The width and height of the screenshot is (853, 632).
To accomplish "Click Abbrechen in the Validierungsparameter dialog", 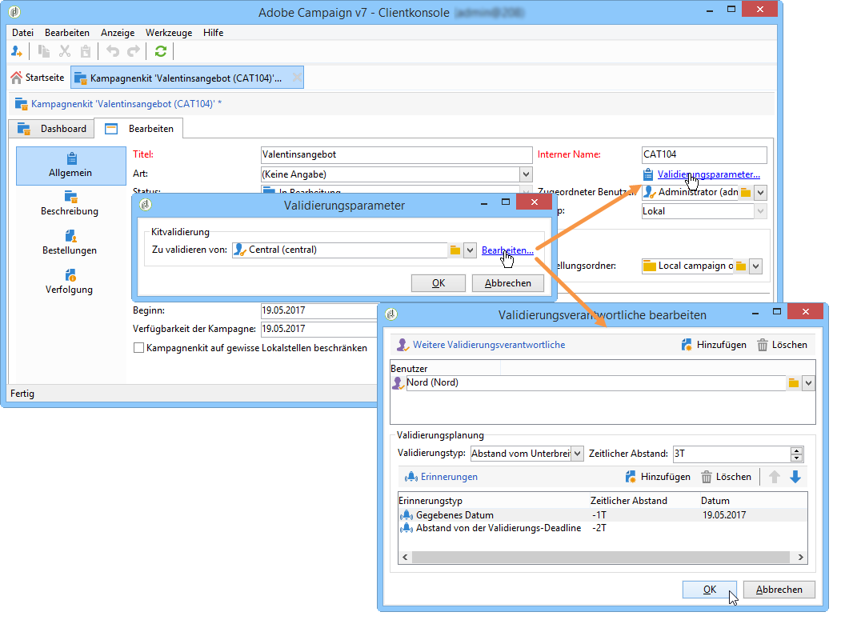I will tap(508, 283).
